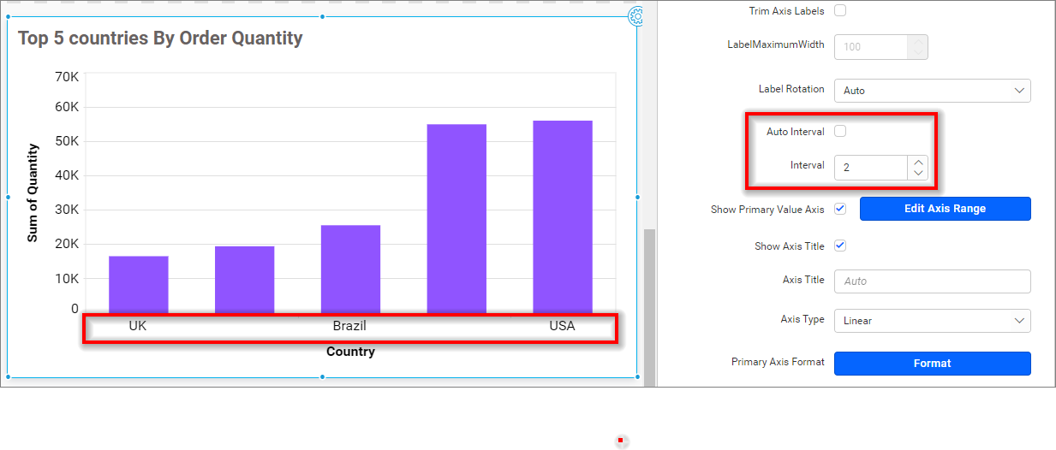Click into the Axis Title text field
Screen dimensions: 1056x450
932,281
